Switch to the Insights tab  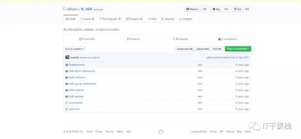(x=185, y=19)
